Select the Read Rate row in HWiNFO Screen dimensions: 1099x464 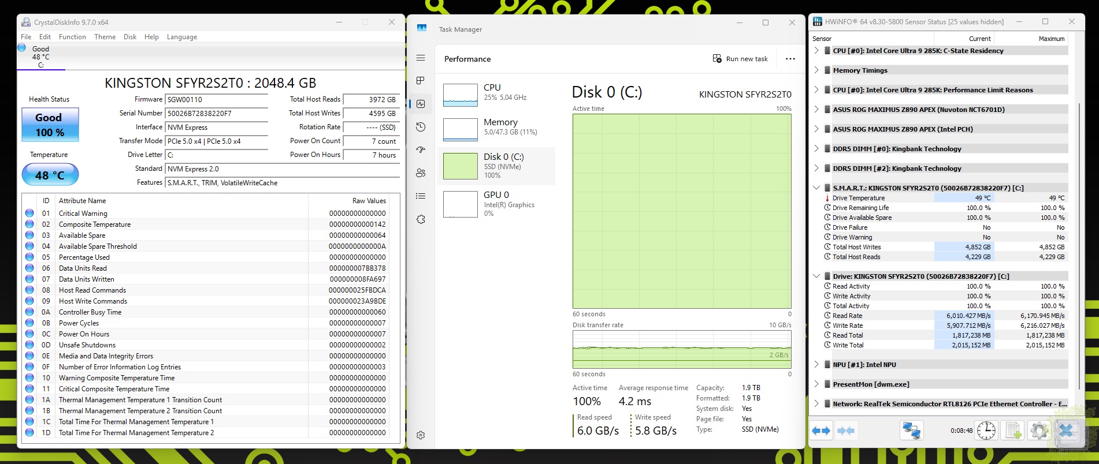point(945,316)
